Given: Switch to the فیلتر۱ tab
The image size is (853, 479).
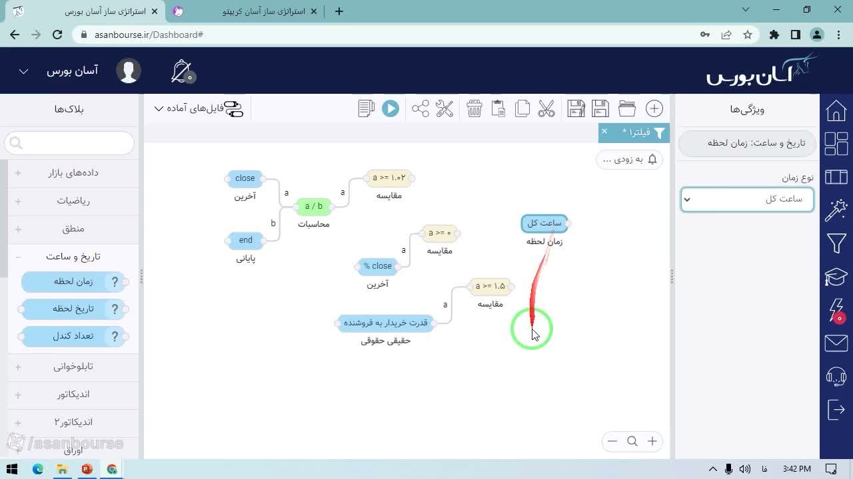Looking at the screenshot, I should (x=636, y=132).
